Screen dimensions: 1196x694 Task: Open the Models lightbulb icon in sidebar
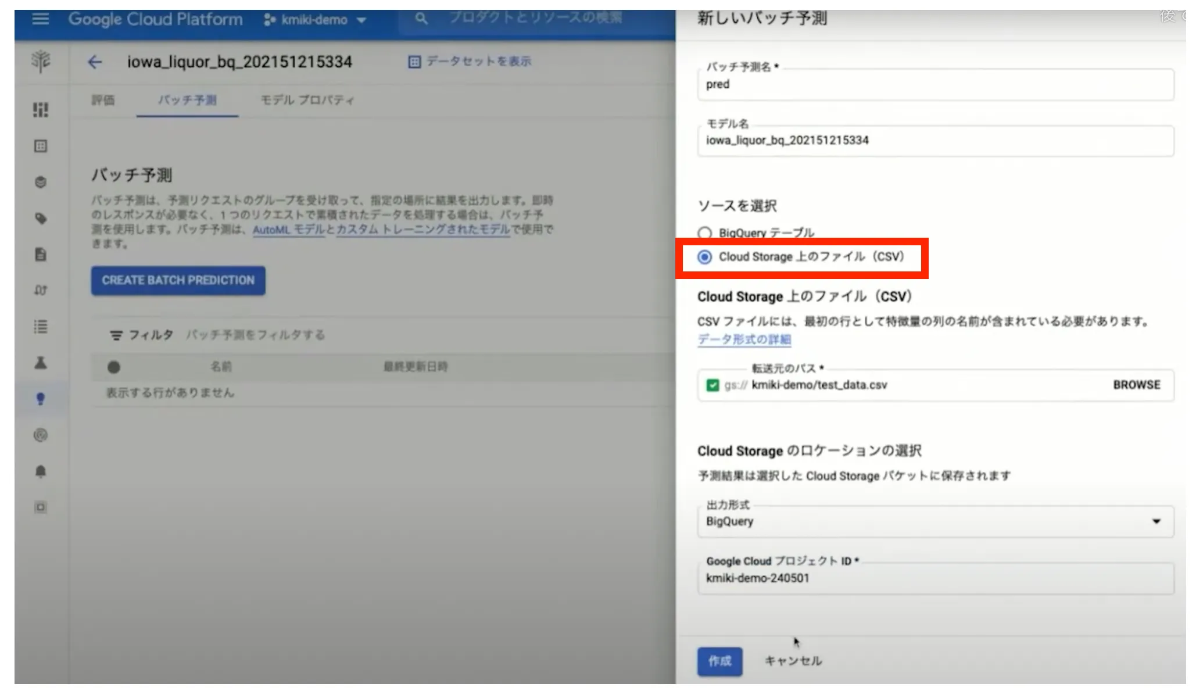tap(41, 399)
